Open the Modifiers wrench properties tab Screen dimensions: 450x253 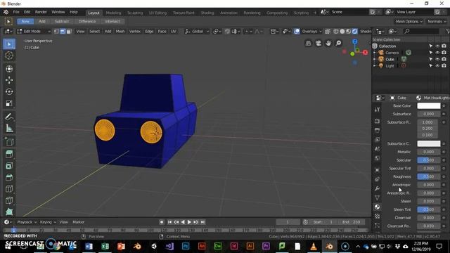tap(377, 188)
